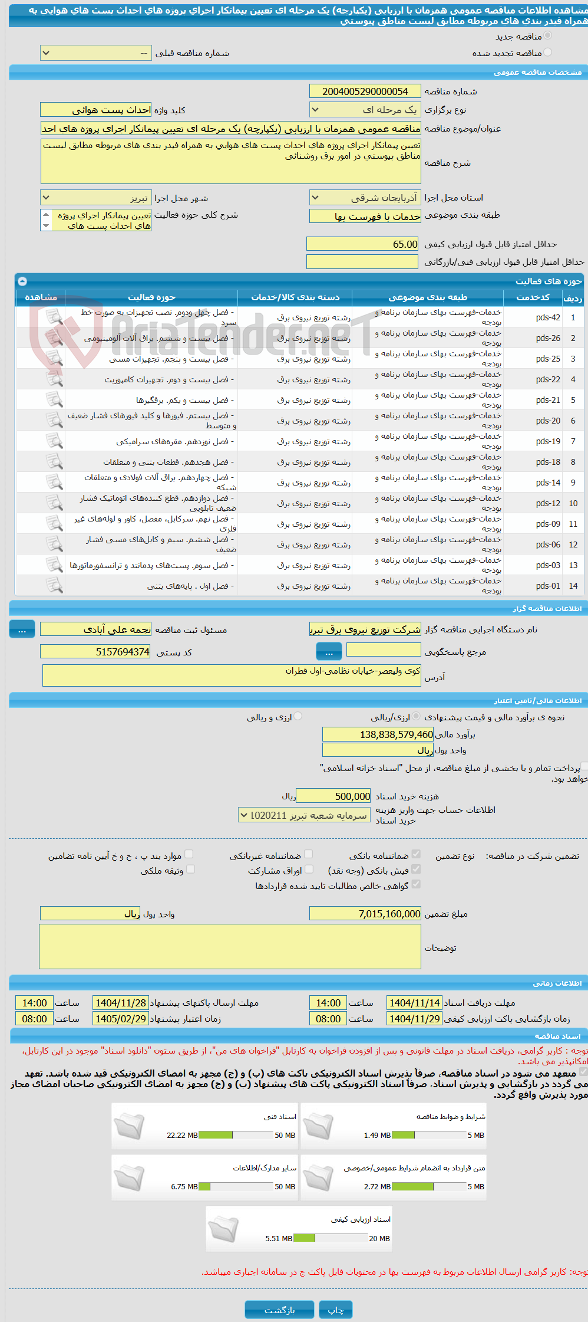The width and height of the screenshot is (588, 1322).
Task: Open view icon for row pds-42
Action: 54,317
